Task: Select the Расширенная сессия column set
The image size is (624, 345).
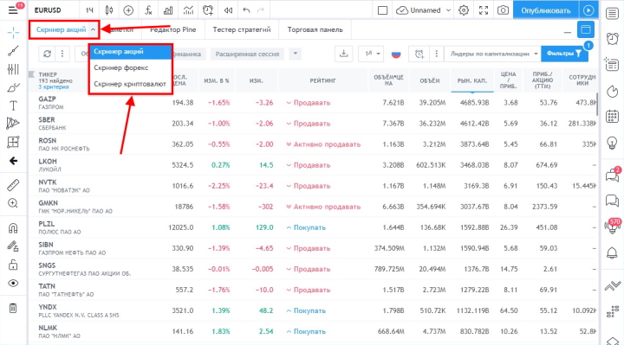Action: [247, 54]
